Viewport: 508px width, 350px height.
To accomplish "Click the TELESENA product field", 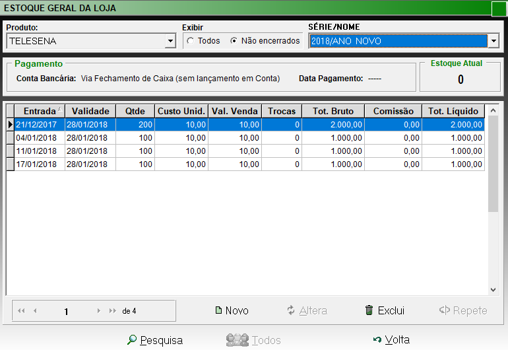I will click(x=86, y=41).
